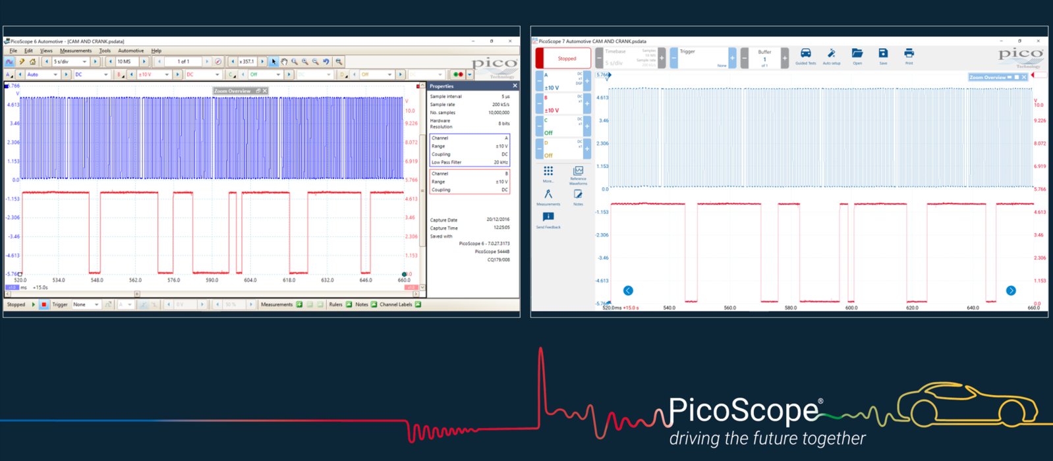Image resolution: width=1053 pixels, height=461 pixels.
Task: Open the Channel A Auto range dropdown
Action: pos(42,75)
